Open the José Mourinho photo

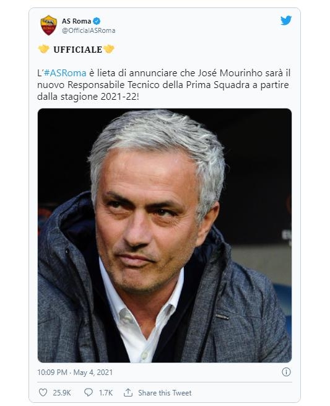165,236
